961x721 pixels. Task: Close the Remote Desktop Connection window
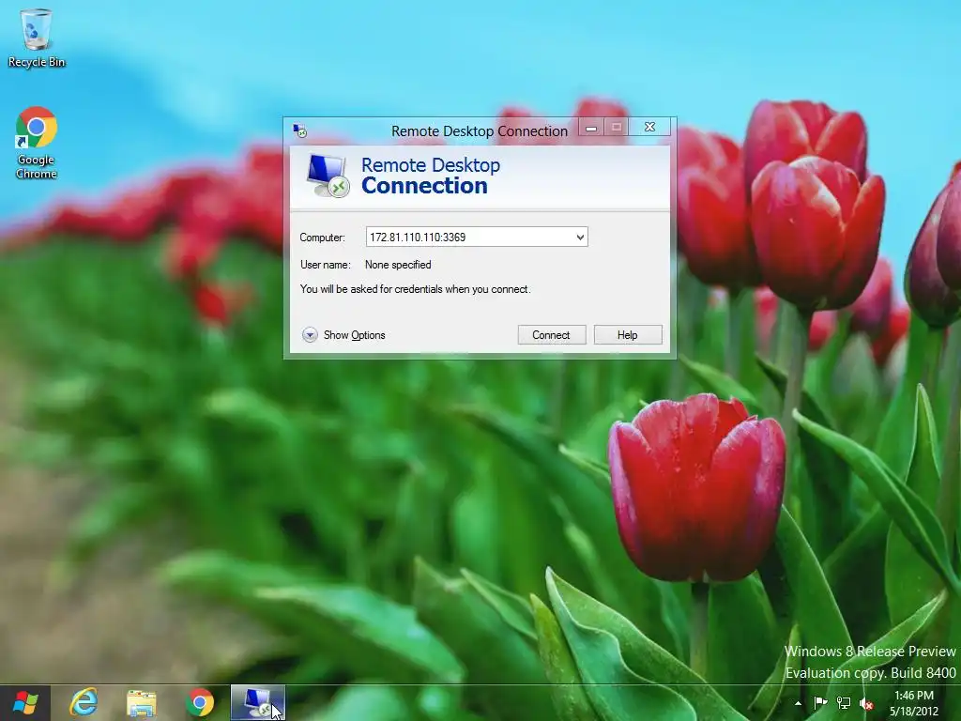[x=649, y=127]
